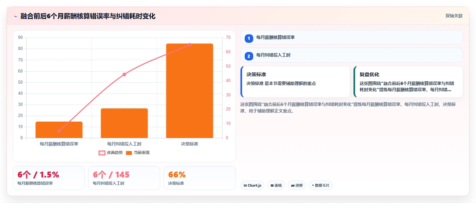Click the Chart.js tag chip

[252, 185]
